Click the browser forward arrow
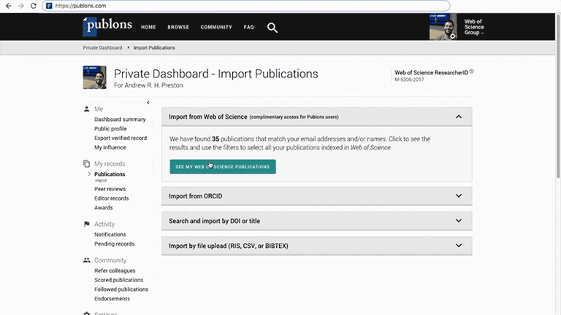This screenshot has height=315, width=561. point(20,6)
